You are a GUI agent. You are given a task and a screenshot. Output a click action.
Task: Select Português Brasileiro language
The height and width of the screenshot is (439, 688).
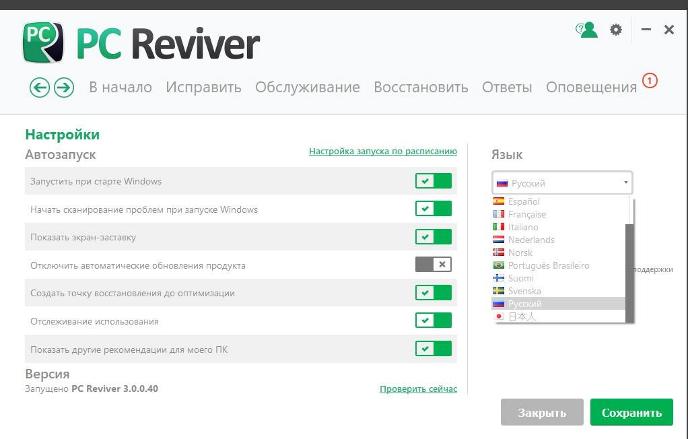[x=558, y=265]
